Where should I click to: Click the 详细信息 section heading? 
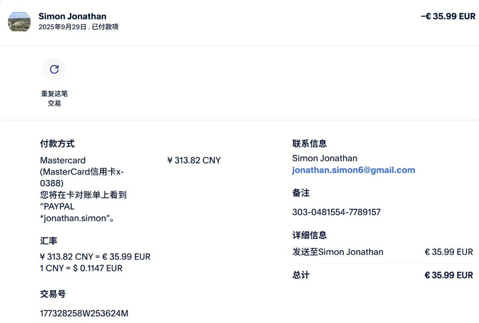pyautogui.click(x=309, y=235)
